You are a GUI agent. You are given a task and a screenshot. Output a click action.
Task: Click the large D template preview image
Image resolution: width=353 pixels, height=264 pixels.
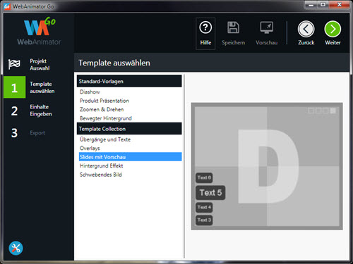[x=267, y=166]
